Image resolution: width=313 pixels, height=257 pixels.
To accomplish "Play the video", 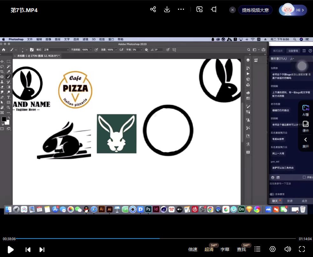I will (10, 249).
